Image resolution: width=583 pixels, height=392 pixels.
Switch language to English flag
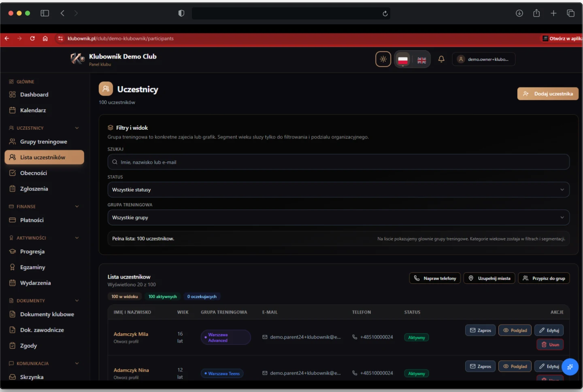(421, 60)
